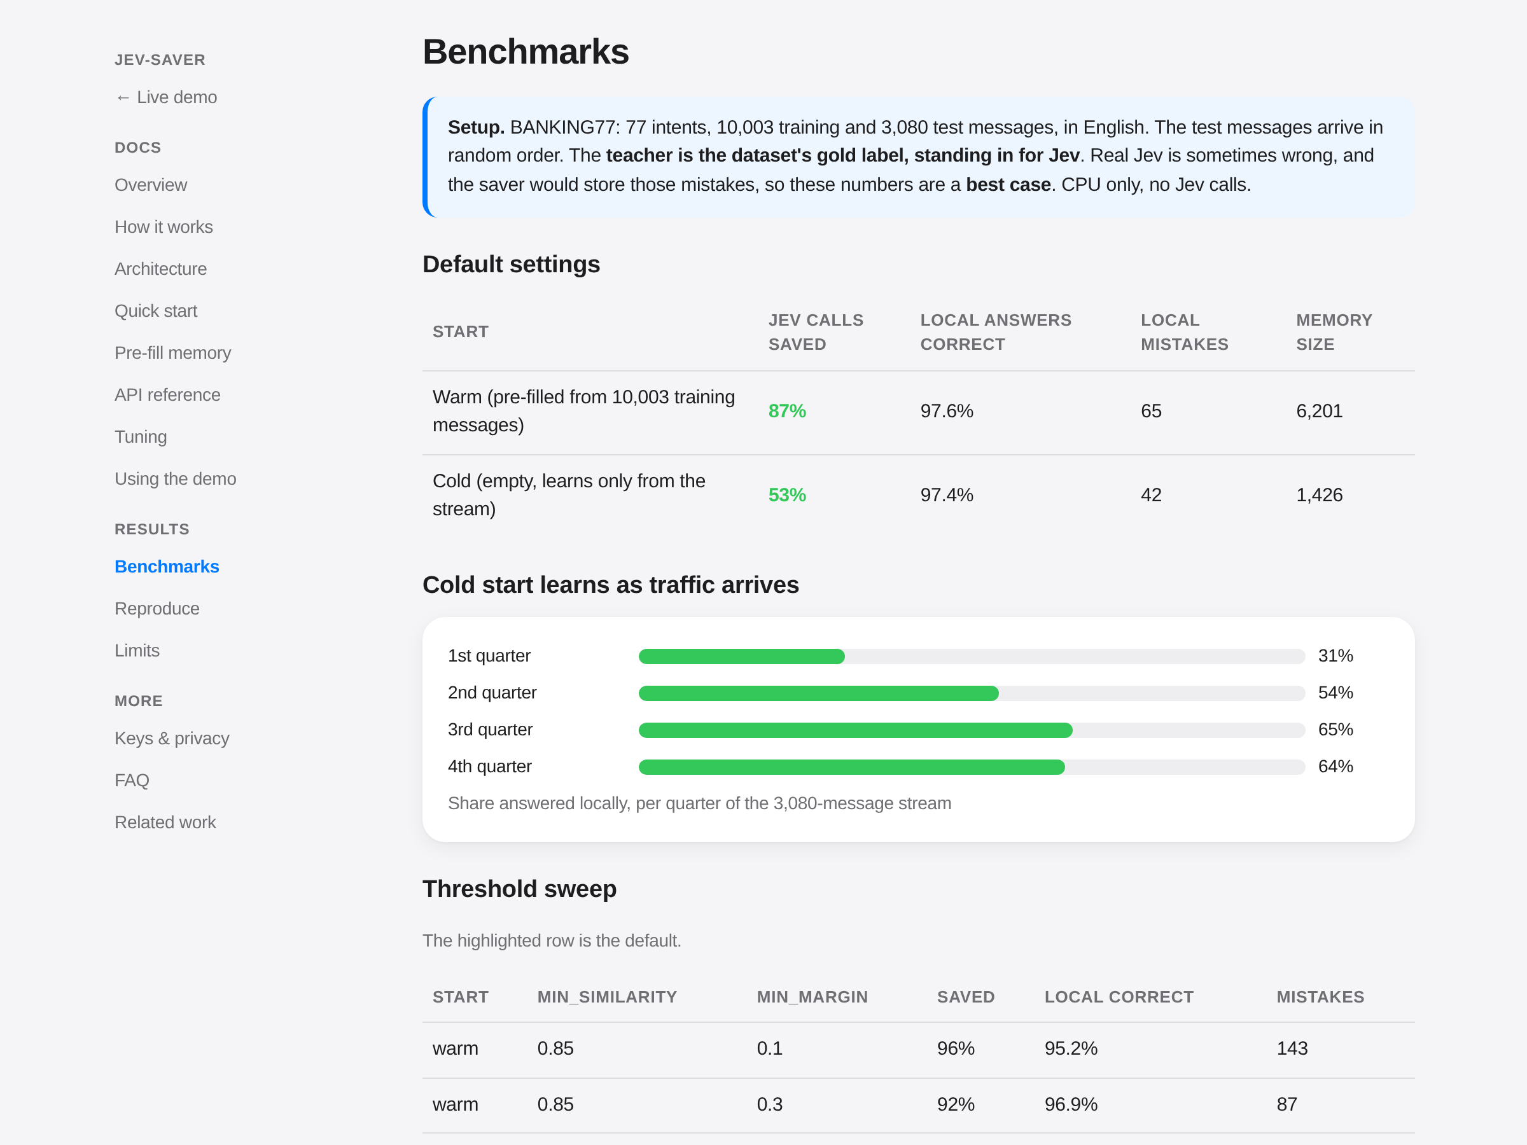Select Benchmarks in sidebar
1527x1145 pixels.
[167, 567]
